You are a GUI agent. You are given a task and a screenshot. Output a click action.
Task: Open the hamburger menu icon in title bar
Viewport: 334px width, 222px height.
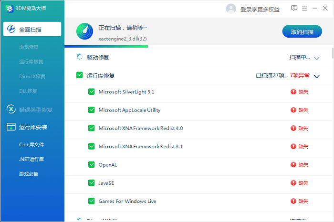pos(304,8)
